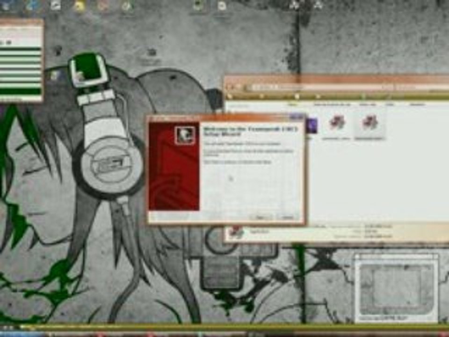The width and height of the screenshot is (449, 337).
Task: Click the screen preview gadget on desktop
Action: pyautogui.click(x=397, y=288)
